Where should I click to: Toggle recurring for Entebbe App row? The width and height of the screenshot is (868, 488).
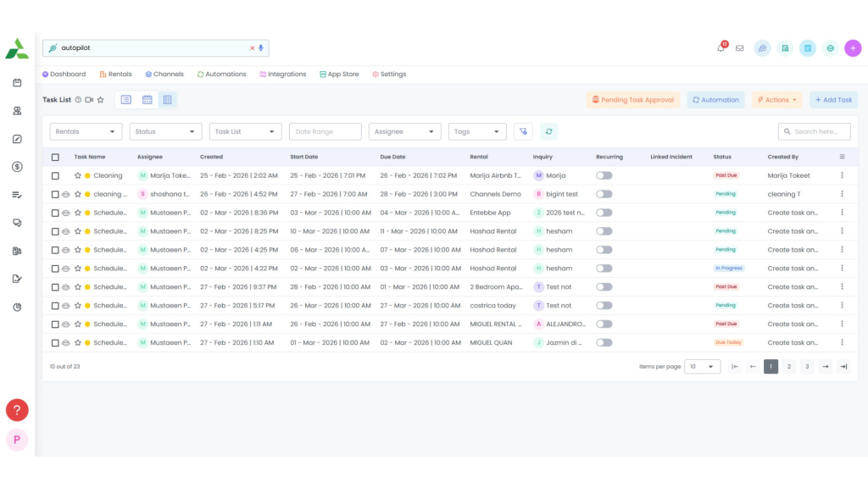604,213
